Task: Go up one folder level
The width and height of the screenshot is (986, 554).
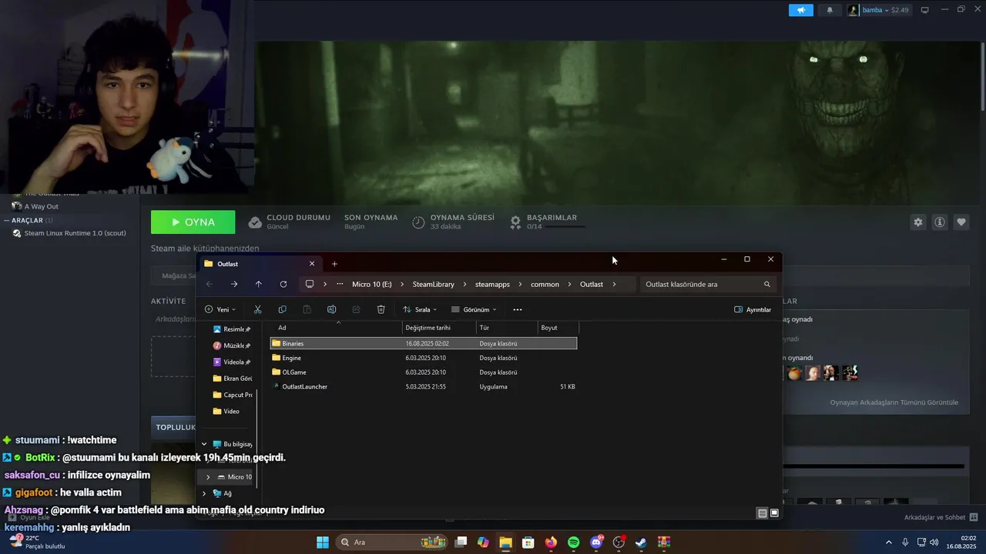Action: click(258, 284)
